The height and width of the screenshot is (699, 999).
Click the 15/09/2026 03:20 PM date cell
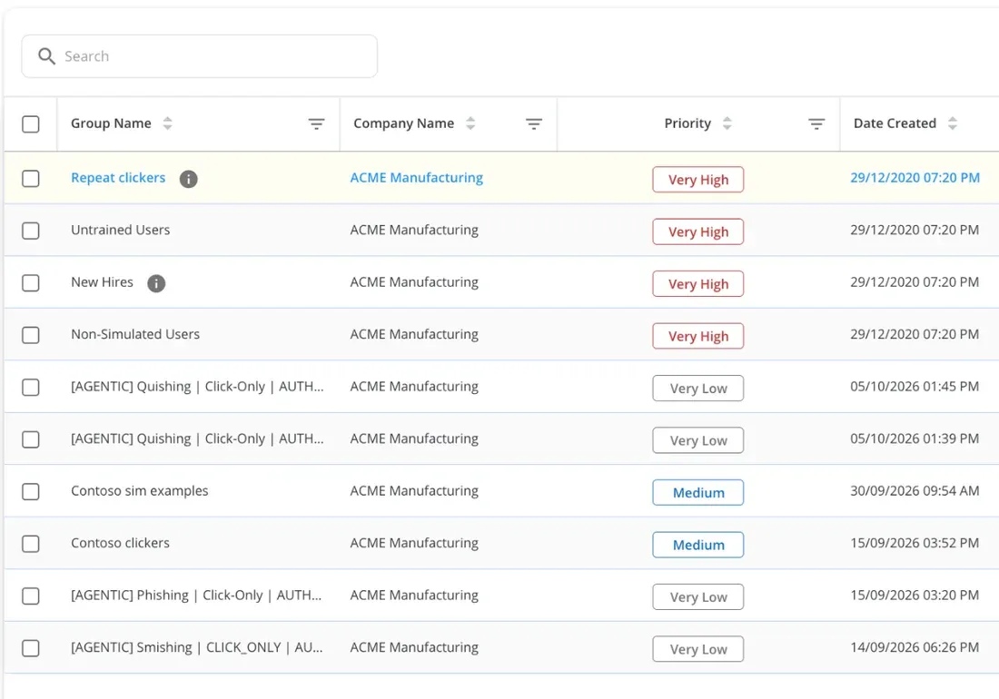[x=915, y=596]
